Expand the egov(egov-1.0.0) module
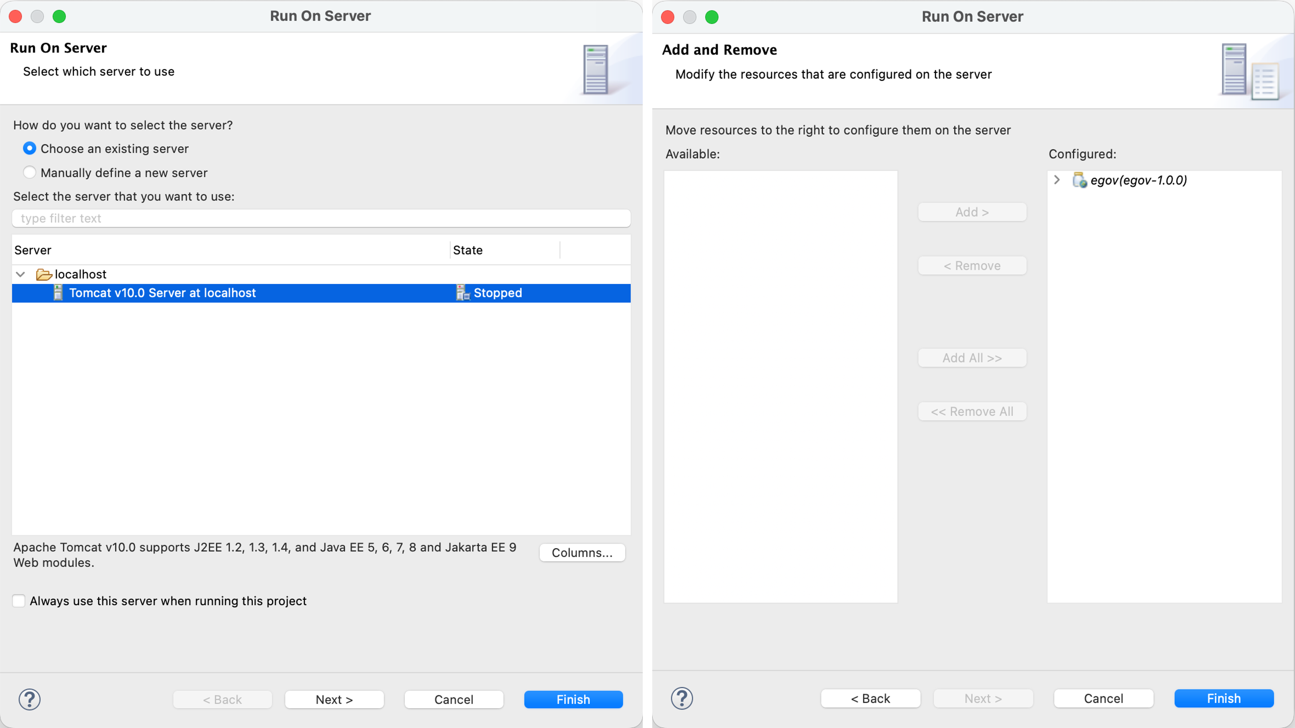The height and width of the screenshot is (728, 1295). 1057,180
